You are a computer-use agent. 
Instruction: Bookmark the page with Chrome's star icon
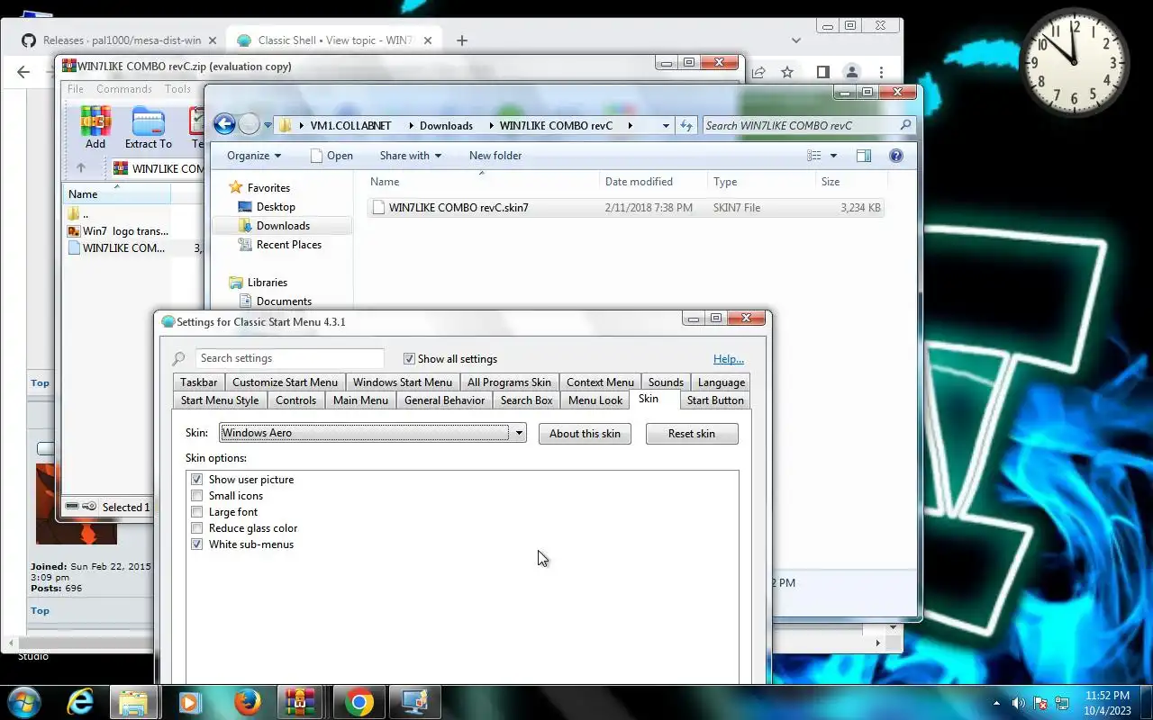[787, 72]
